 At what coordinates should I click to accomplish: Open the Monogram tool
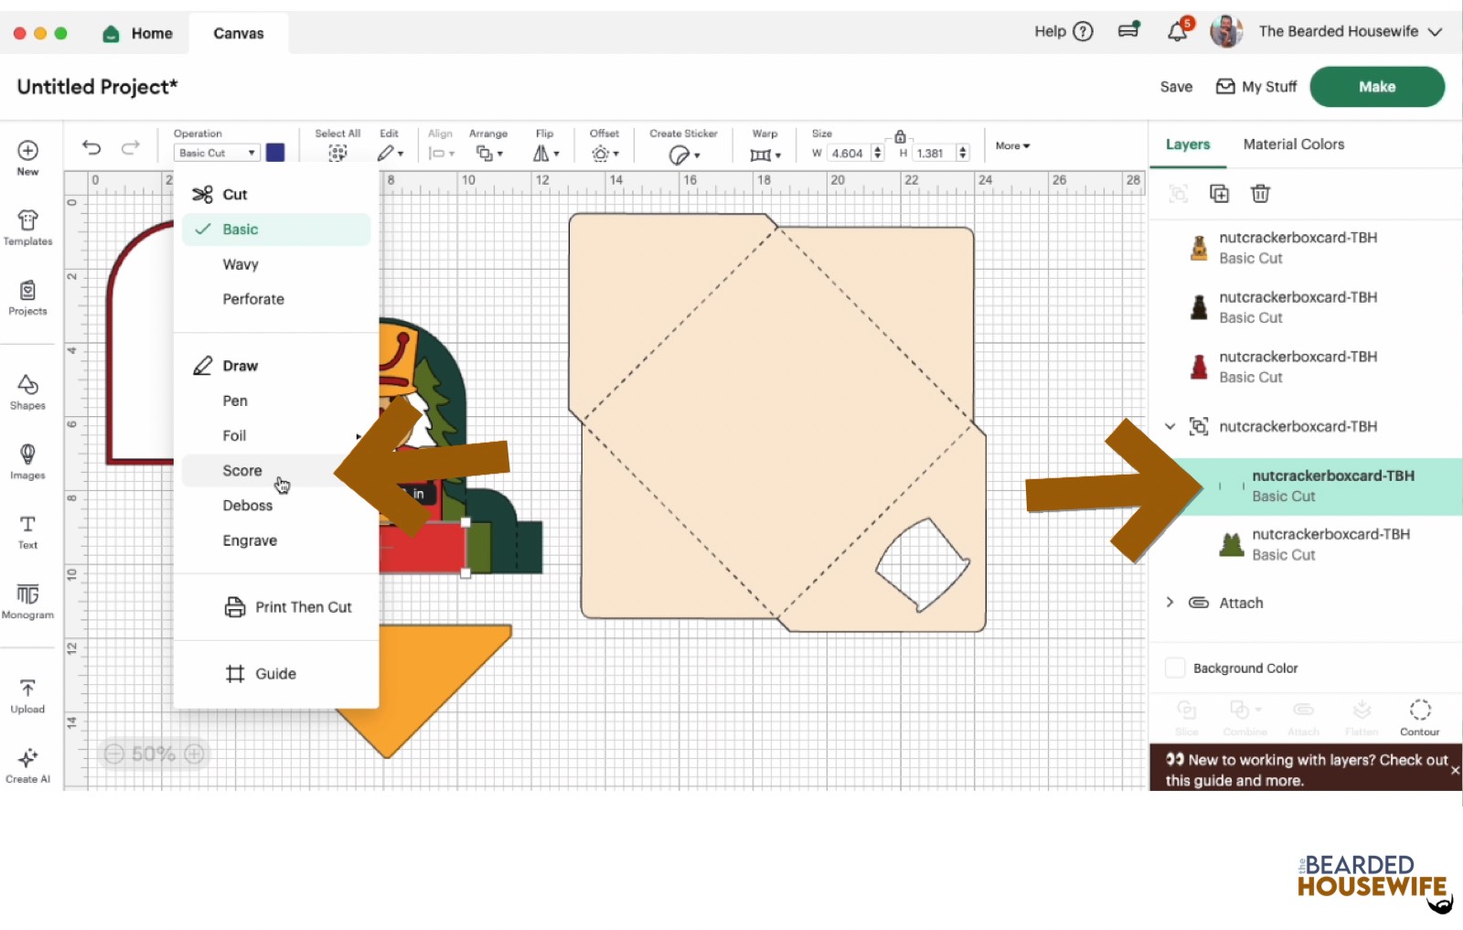click(x=27, y=601)
